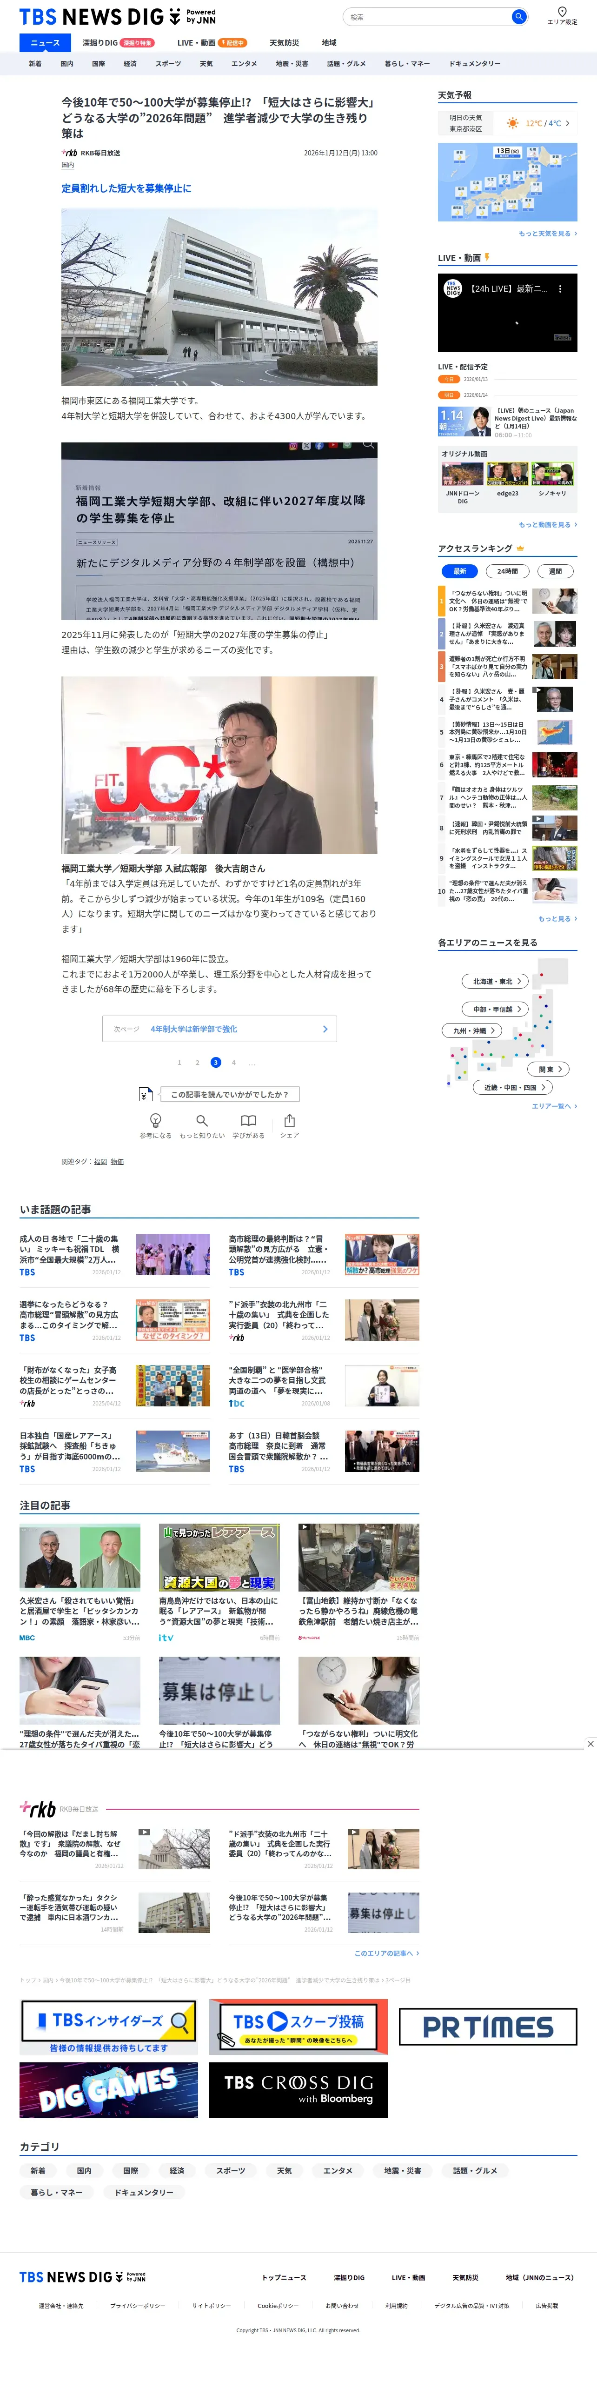Open next page 4年制大学は新学部で強化
This screenshot has height=2395, width=597.
(x=219, y=1028)
